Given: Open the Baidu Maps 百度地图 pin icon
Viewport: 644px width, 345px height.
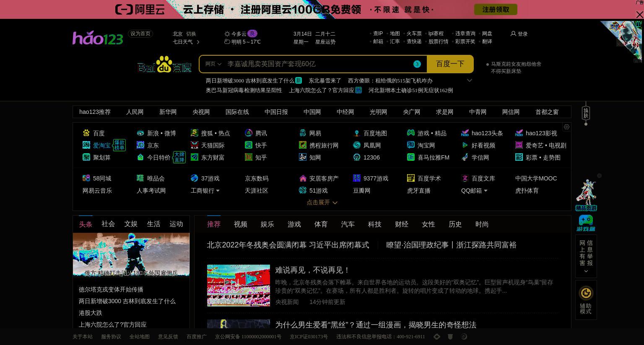Looking at the screenshot, I should [357, 133].
